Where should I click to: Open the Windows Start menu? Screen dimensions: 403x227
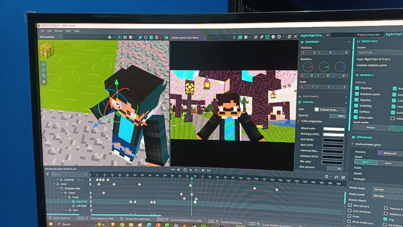click(51, 224)
